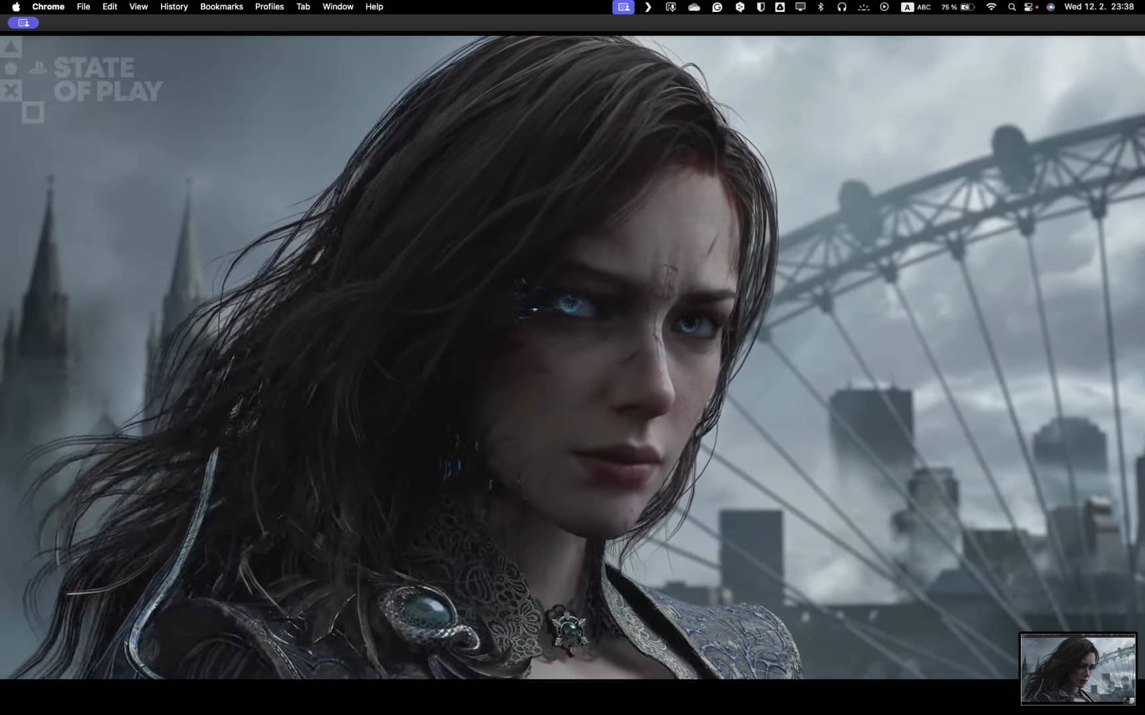Open the shield security menu bar icon
The height and width of the screenshot is (715, 1145).
point(761,7)
